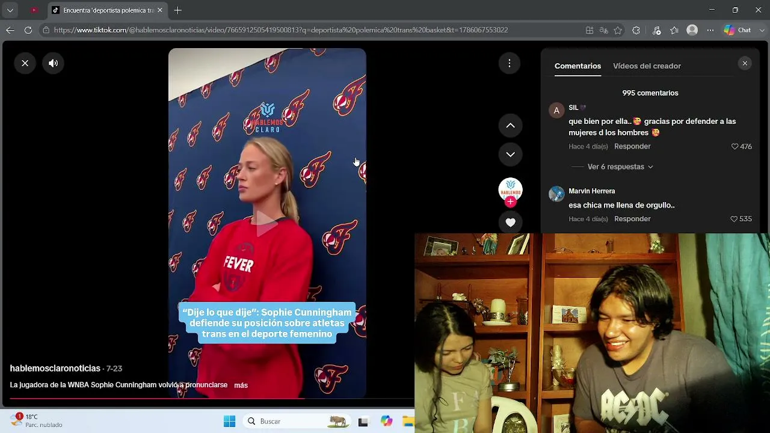Open Copilot Chat in the browser toolbar
Image resolution: width=770 pixels, height=433 pixels.
[738, 30]
